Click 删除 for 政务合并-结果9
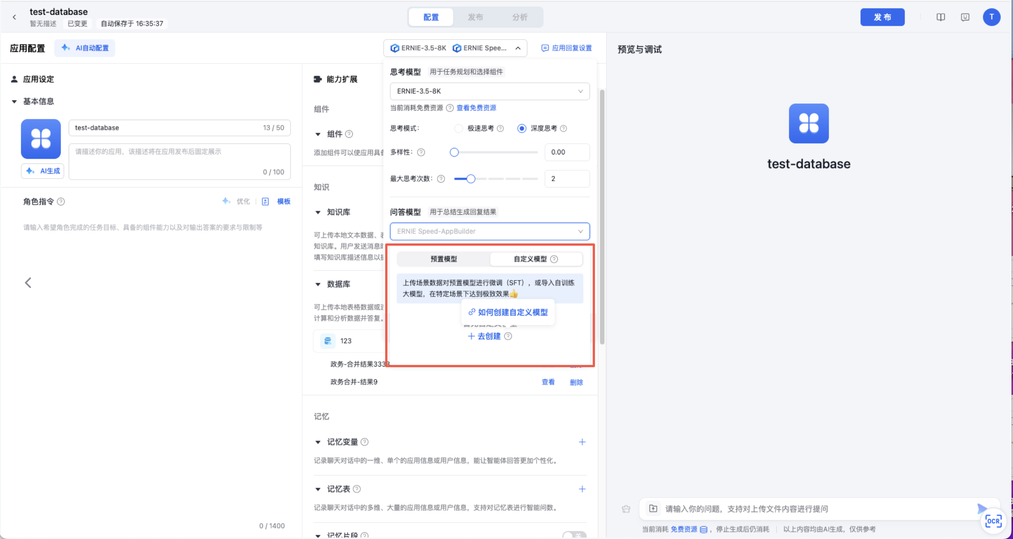Screen dimensions: 1013x539 [576, 382]
